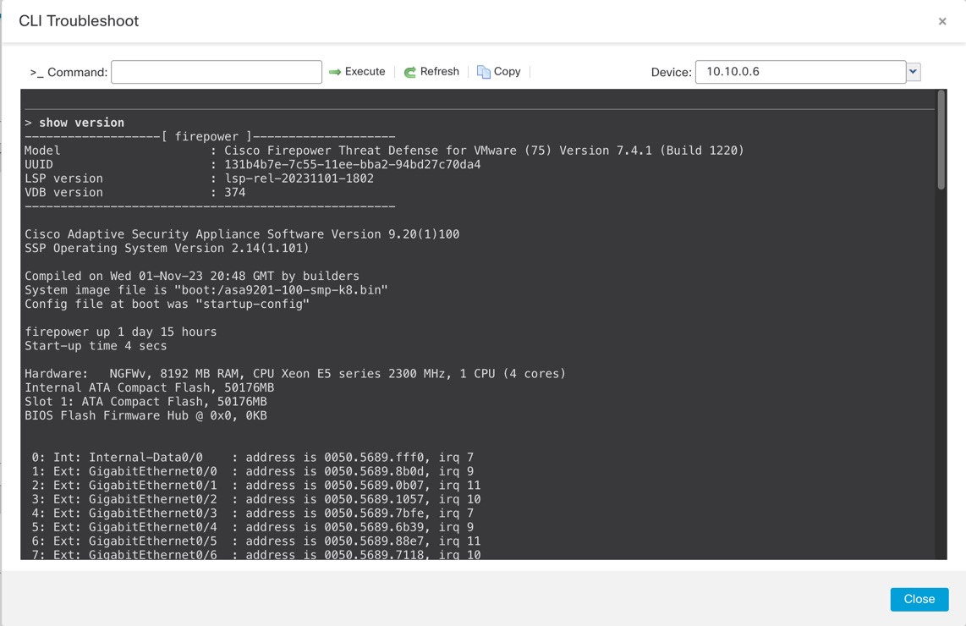This screenshot has height=626, width=966.
Task: Click the Hardware NGFWv line
Action: 295,374
